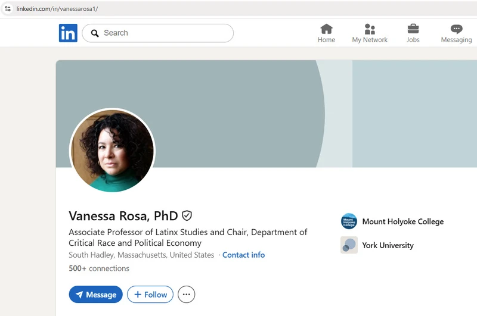Click the browser URL linkedin.com/in/vanessarosa1/
The width and height of the screenshot is (477, 316).
click(57, 9)
